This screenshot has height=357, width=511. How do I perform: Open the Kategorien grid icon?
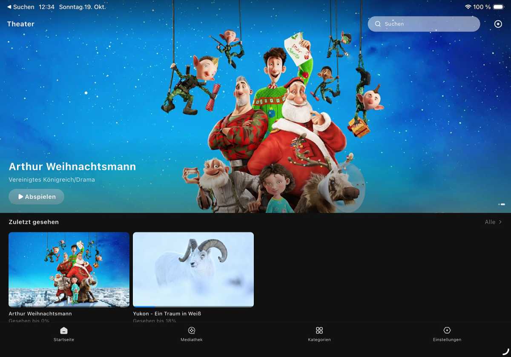pos(319,331)
